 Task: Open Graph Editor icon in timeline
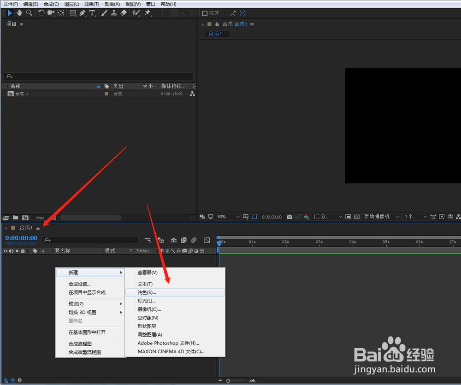pos(207,240)
